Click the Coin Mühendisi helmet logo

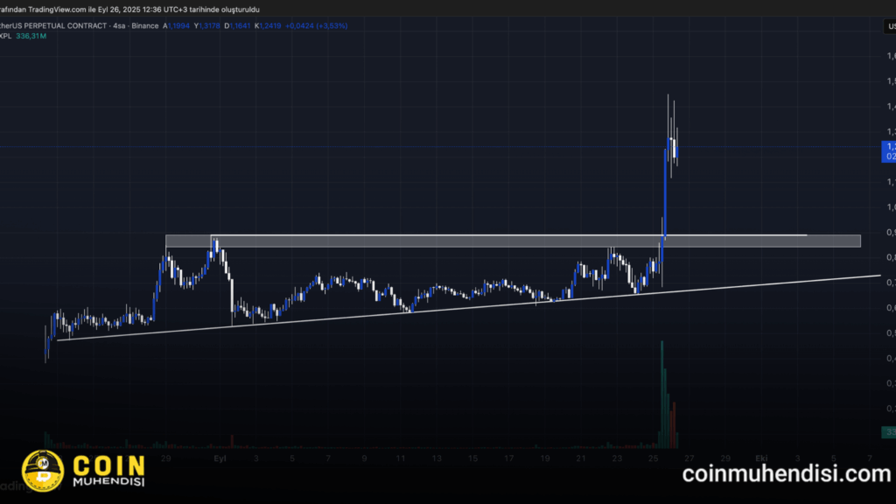coord(41,471)
